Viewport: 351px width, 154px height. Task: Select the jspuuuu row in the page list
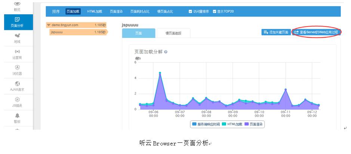tap(78, 32)
